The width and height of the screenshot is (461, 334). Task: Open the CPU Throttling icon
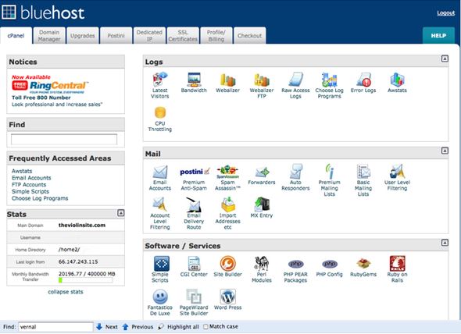pyautogui.click(x=160, y=113)
